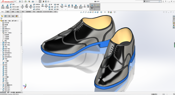The height and width of the screenshot is (95, 175).
Task: Click the Save icon in quick toolbar
Action: pyautogui.click(x=29, y=2)
